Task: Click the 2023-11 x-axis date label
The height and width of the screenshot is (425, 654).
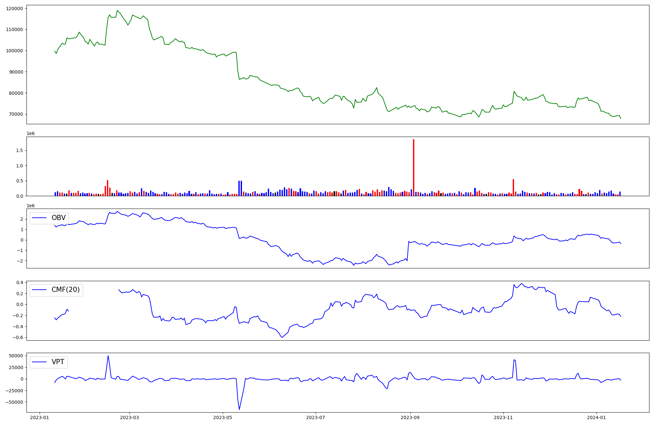Action: (x=503, y=417)
